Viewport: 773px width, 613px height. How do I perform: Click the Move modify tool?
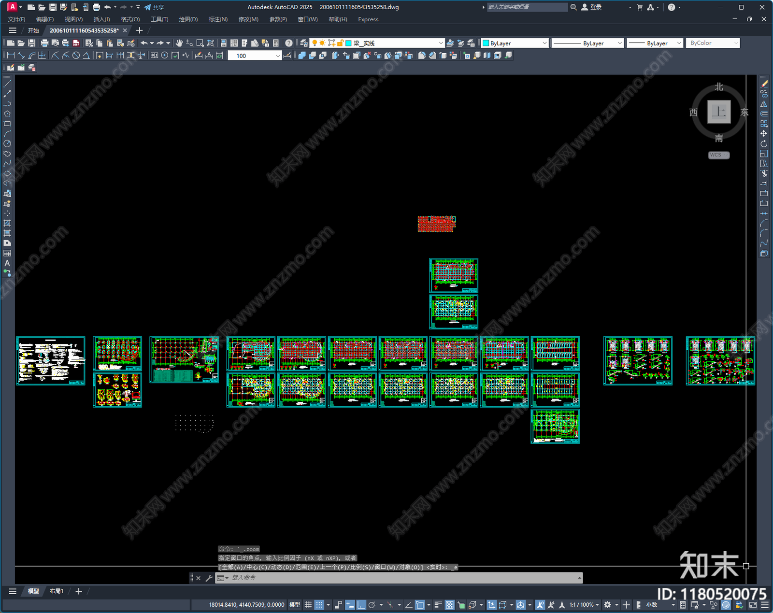click(764, 134)
